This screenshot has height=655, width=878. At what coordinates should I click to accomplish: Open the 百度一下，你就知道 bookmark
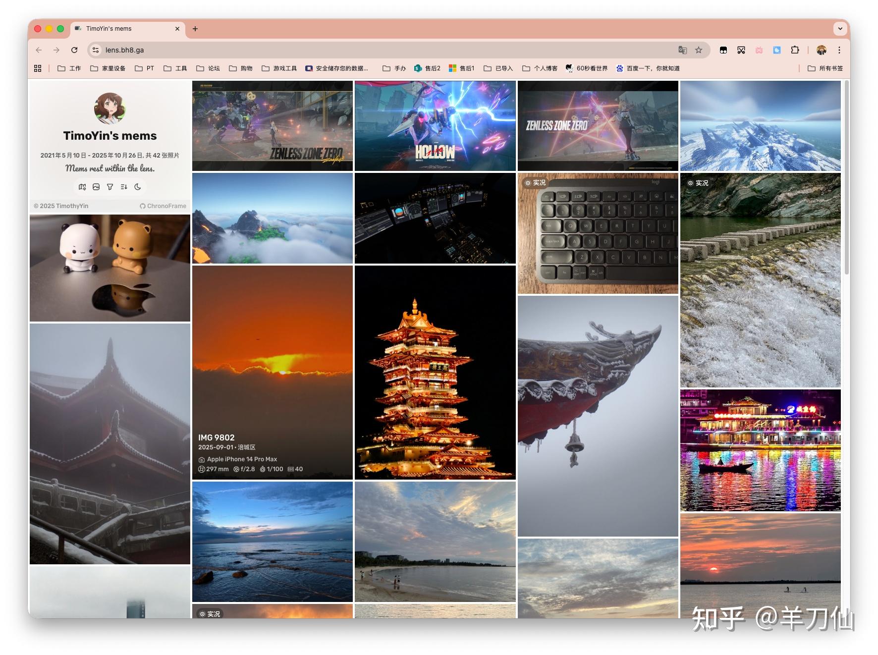[648, 68]
